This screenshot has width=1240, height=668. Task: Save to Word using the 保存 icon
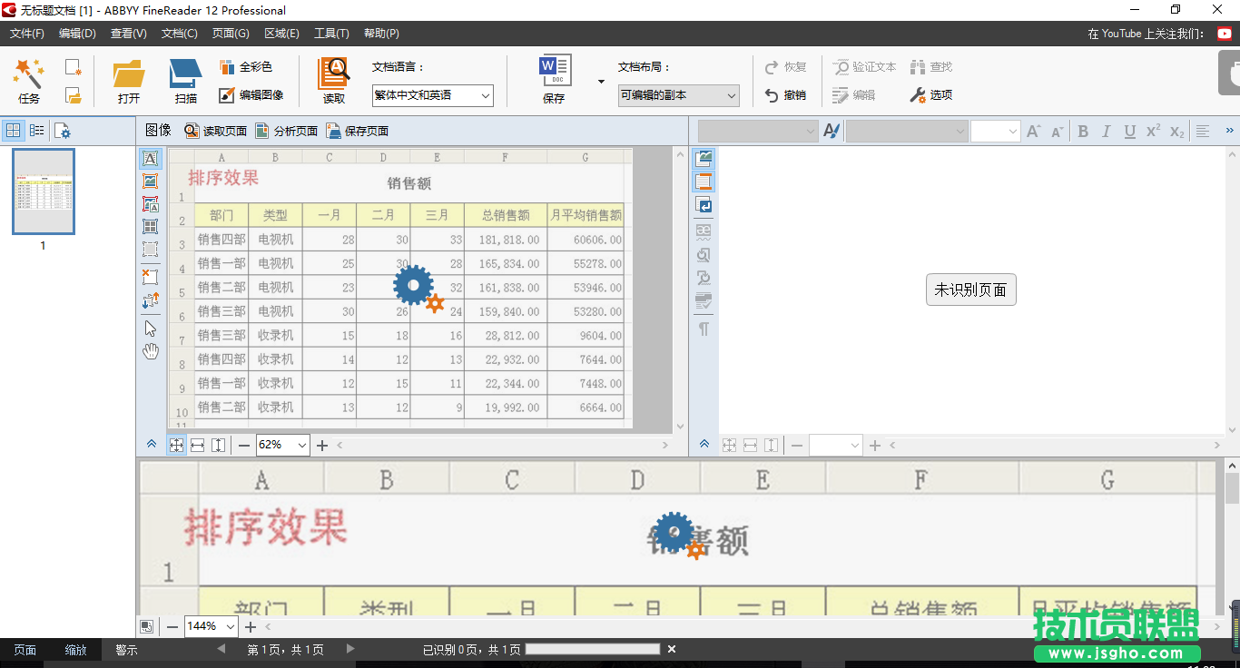[x=555, y=73]
